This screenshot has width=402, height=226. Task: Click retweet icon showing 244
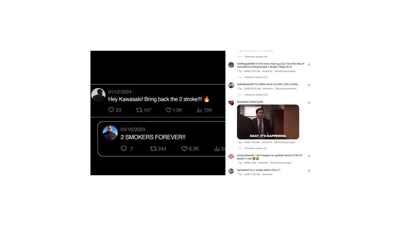[x=153, y=149]
